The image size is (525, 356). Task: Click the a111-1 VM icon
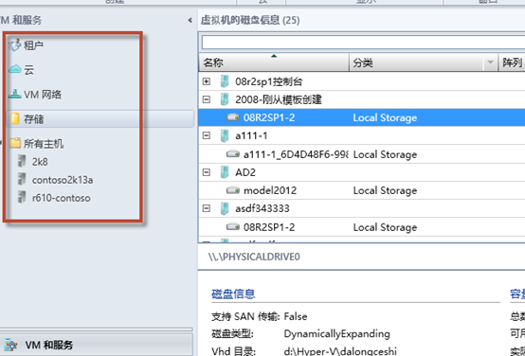pyautogui.click(x=225, y=135)
